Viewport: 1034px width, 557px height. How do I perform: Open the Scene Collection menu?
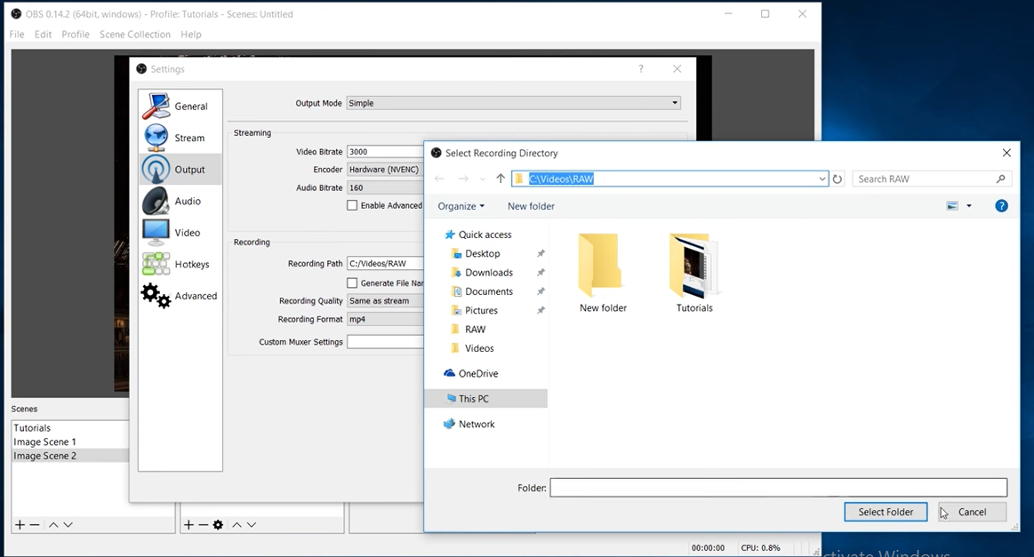coord(134,34)
